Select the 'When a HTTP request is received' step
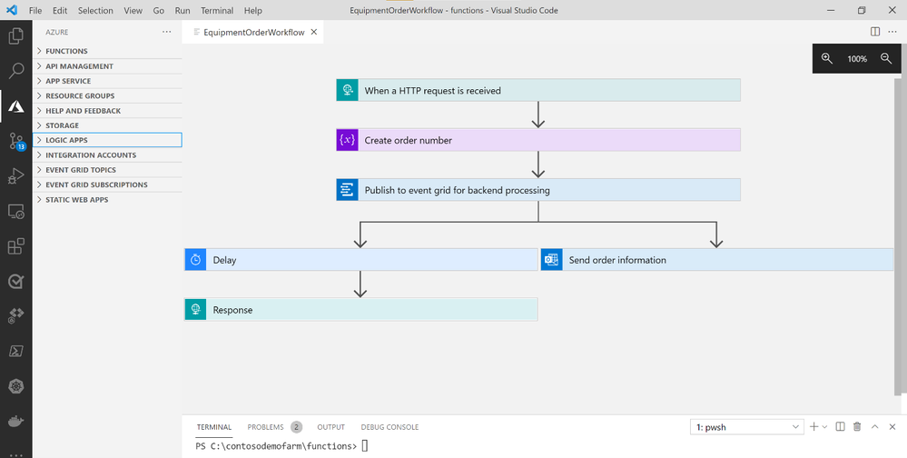 click(x=538, y=90)
